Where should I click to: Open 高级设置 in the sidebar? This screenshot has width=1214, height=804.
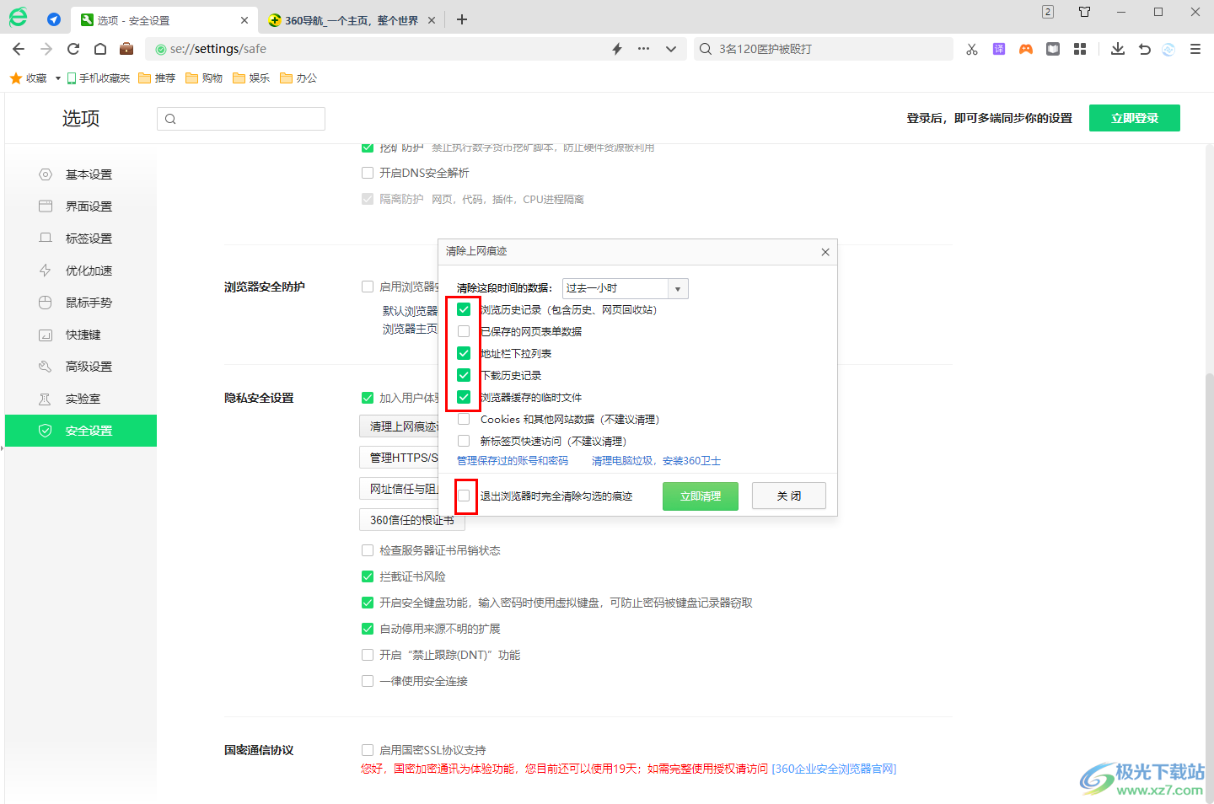[81, 367]
